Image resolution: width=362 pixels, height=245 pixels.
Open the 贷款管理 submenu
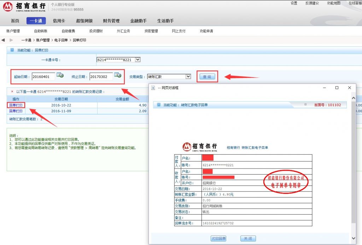[151, 31]
